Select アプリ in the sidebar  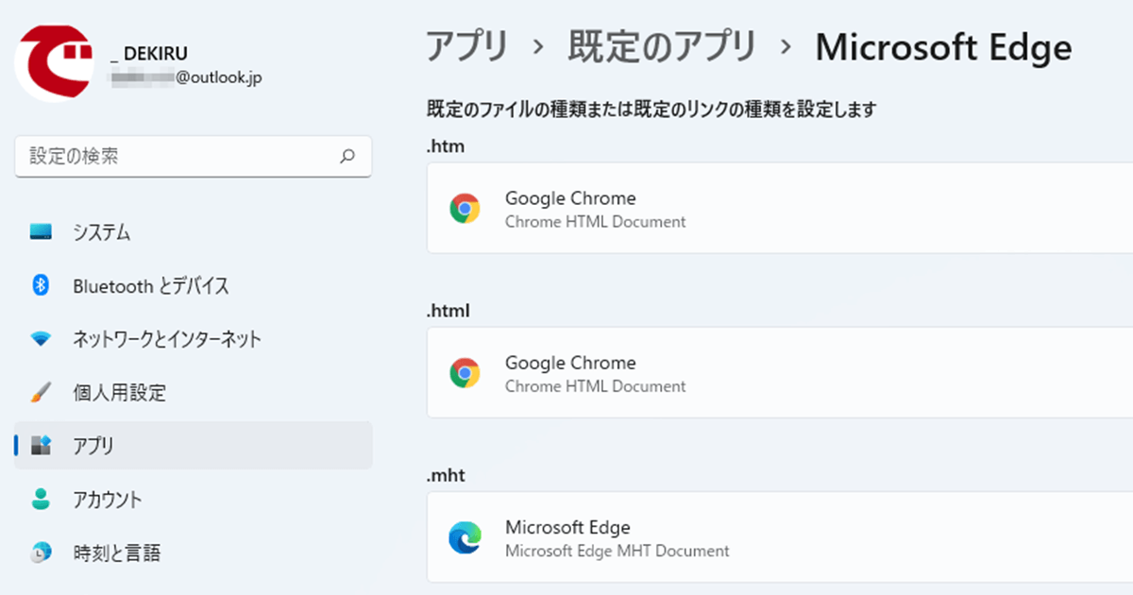pyautogui.click(x=194, y=446)
